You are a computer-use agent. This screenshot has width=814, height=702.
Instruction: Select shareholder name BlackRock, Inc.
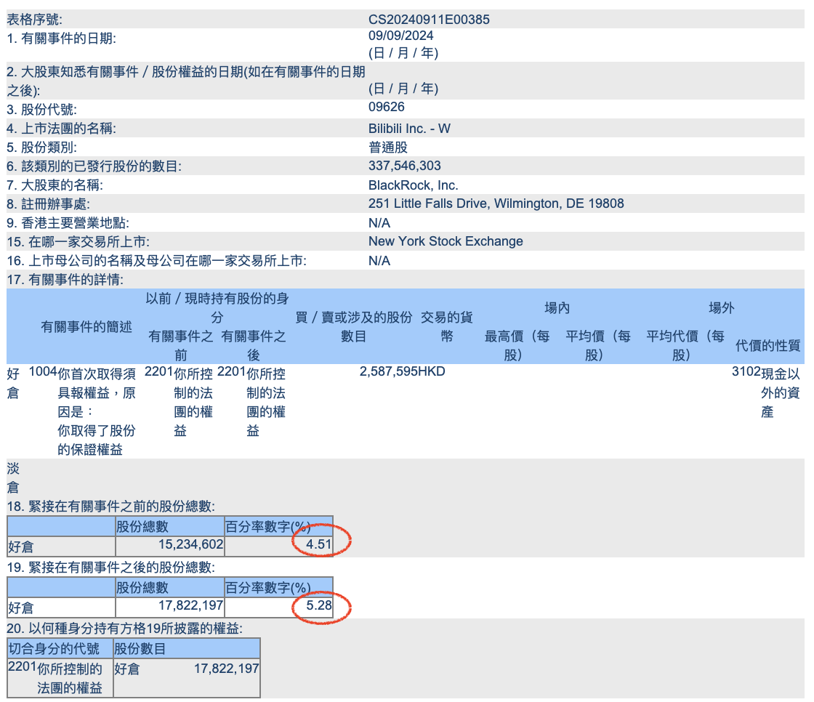[414, 185]
